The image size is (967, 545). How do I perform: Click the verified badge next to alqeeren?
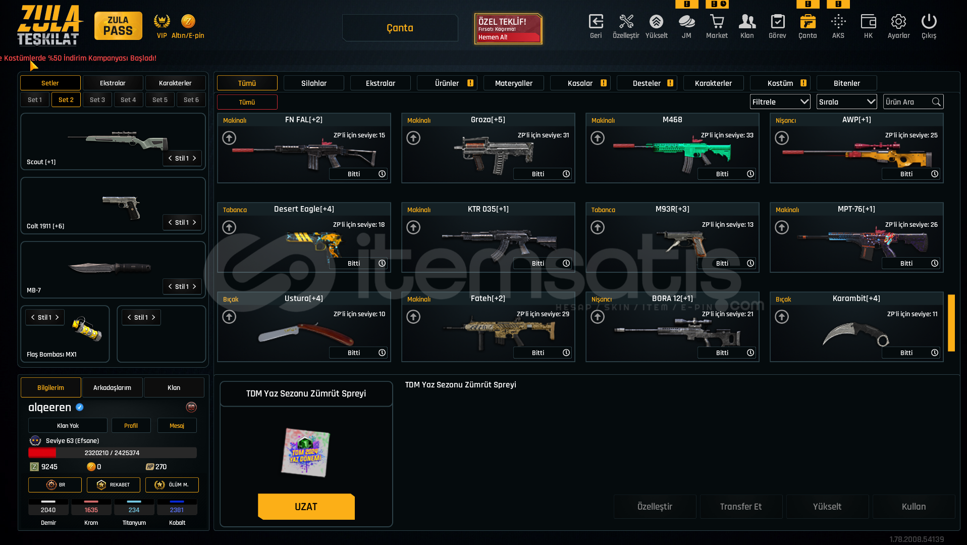tap(80, 407)
